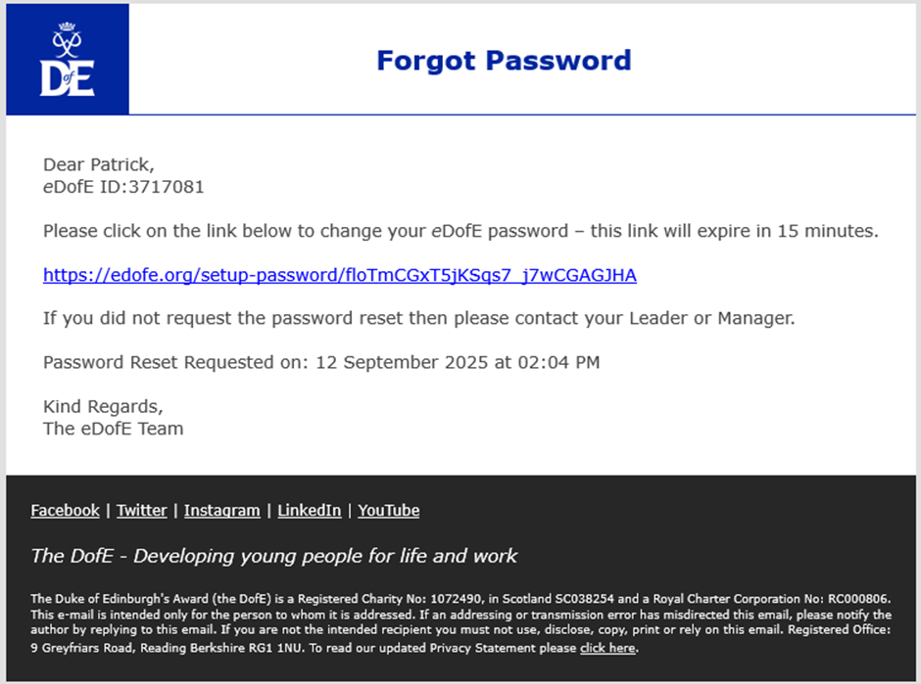Click the "Developing young people" tagline
Image resolution: width=921 pixels, height=684 pixels.
click(x=274, y=556)
